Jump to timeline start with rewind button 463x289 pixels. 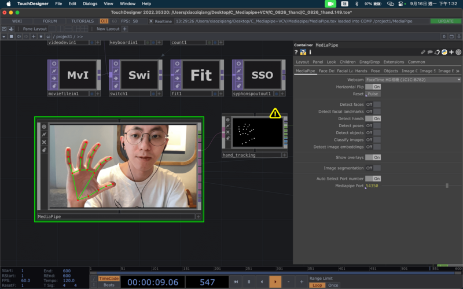236,281
